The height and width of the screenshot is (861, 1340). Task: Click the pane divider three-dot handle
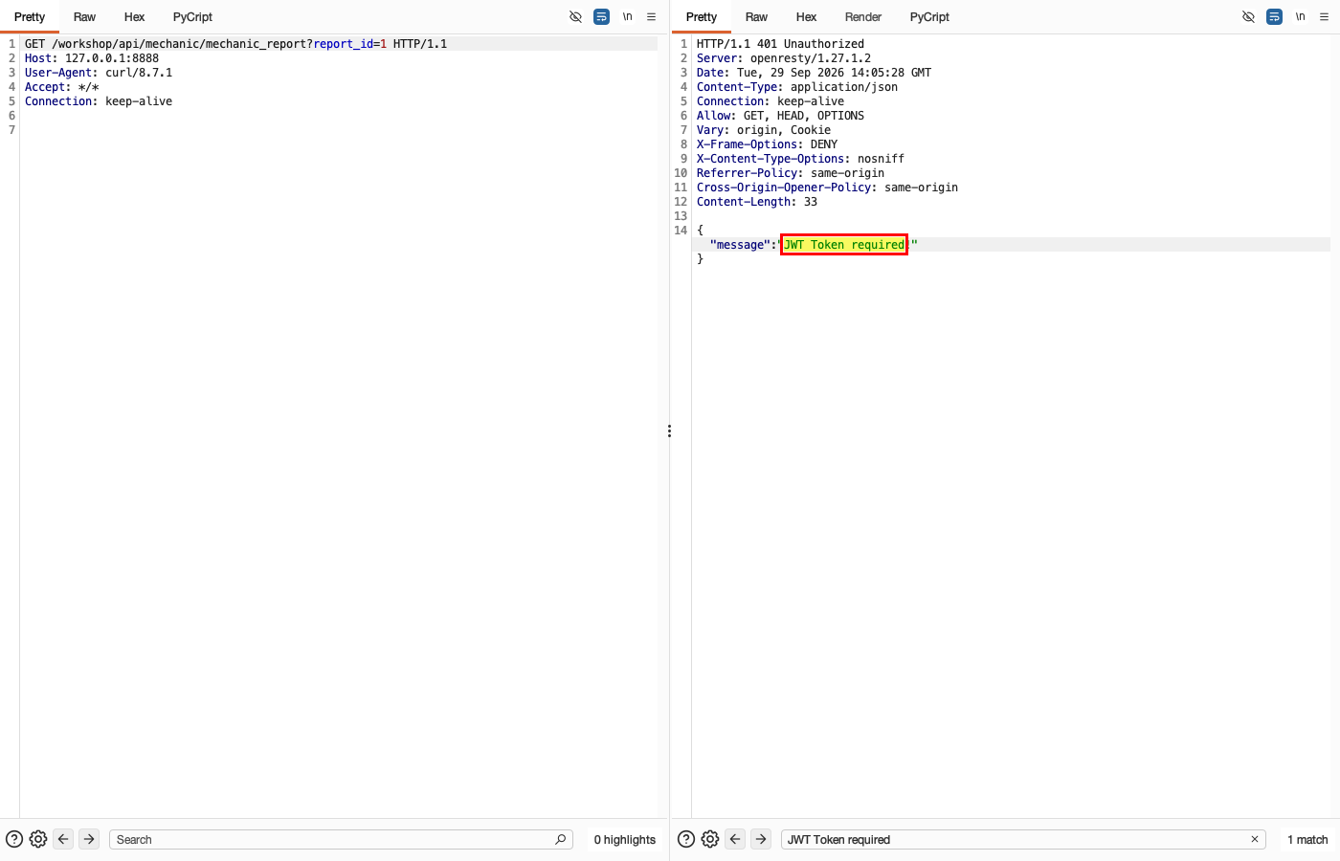[669, 431]
